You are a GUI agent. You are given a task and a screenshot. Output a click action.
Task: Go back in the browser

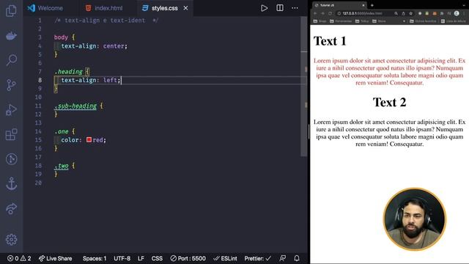pyautogui.click(x=315, y=13)
